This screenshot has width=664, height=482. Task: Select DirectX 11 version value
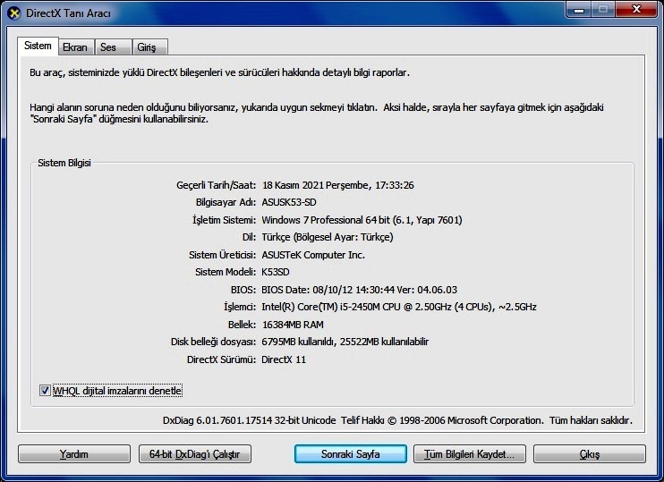pos(284,359)
